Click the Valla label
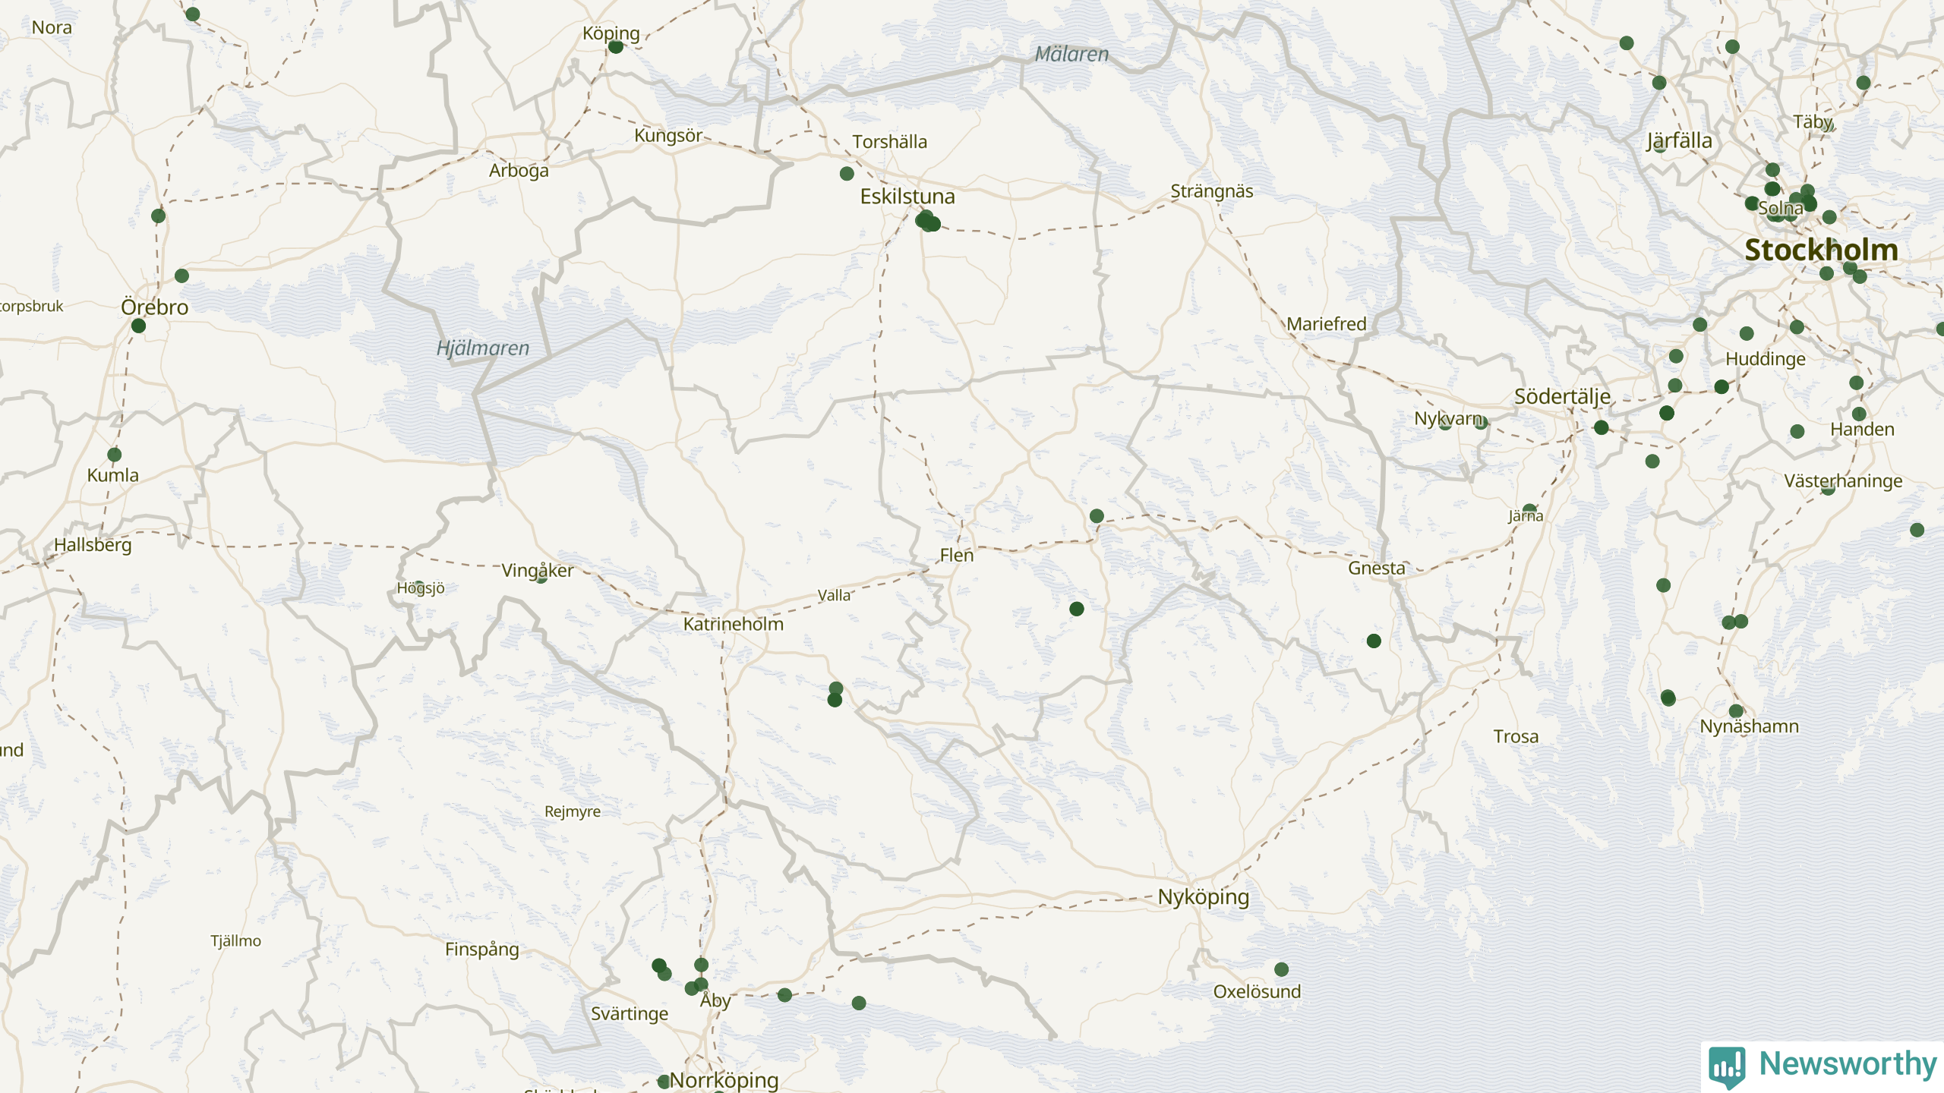This screenshot has width=1944, height=1093. tap(834, 595)
